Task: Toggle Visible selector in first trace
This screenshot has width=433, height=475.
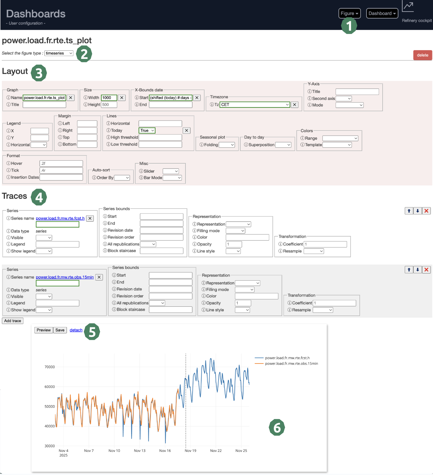Action: click(44, 238)
